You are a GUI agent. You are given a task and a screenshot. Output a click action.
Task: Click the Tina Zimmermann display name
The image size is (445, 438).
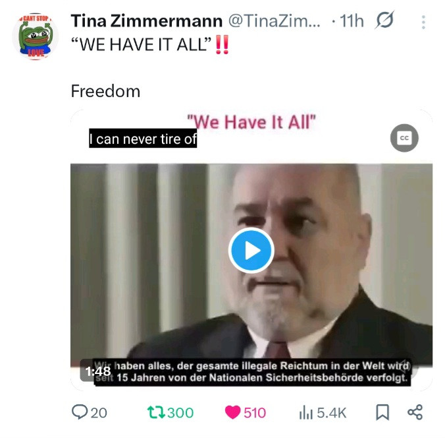146,21
